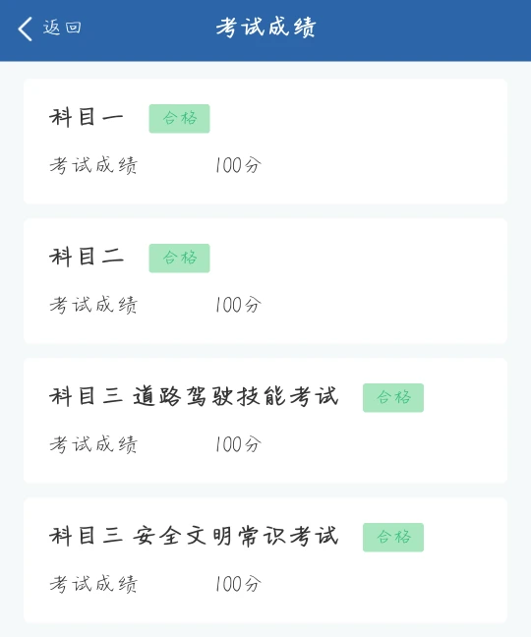The height and width of the screenshot is (637, 531).
Task: Click the 考试成绩 label in 科目一 card
Action: tap(93, 165)
